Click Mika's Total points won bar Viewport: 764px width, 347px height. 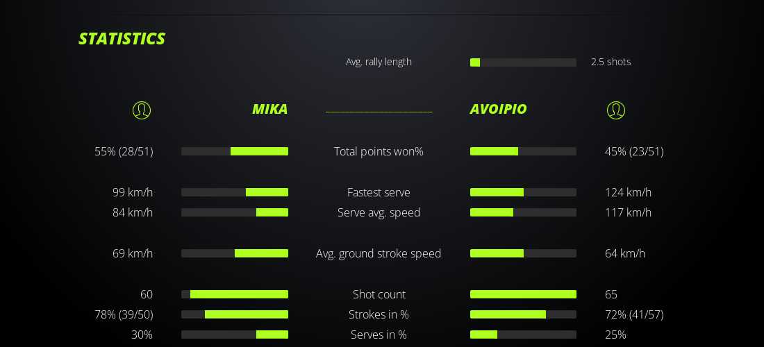235,151
